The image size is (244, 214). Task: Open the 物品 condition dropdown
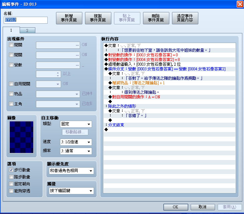coord(58,94)
